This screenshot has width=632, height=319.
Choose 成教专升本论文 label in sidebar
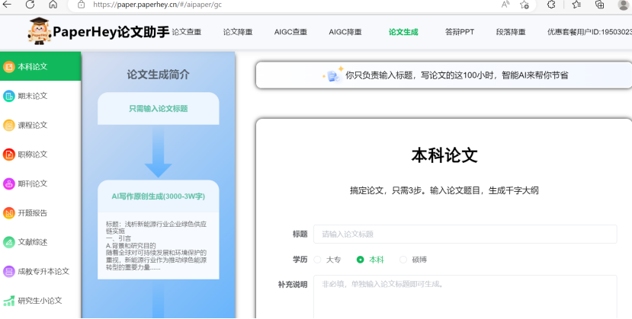point(43,272)
